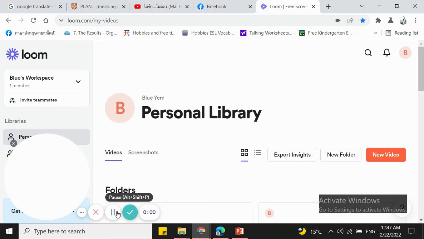The width and height of the screenshot is (424, 239).
Task: Switch to grid view layout
Action: click(x=244, y=153)
